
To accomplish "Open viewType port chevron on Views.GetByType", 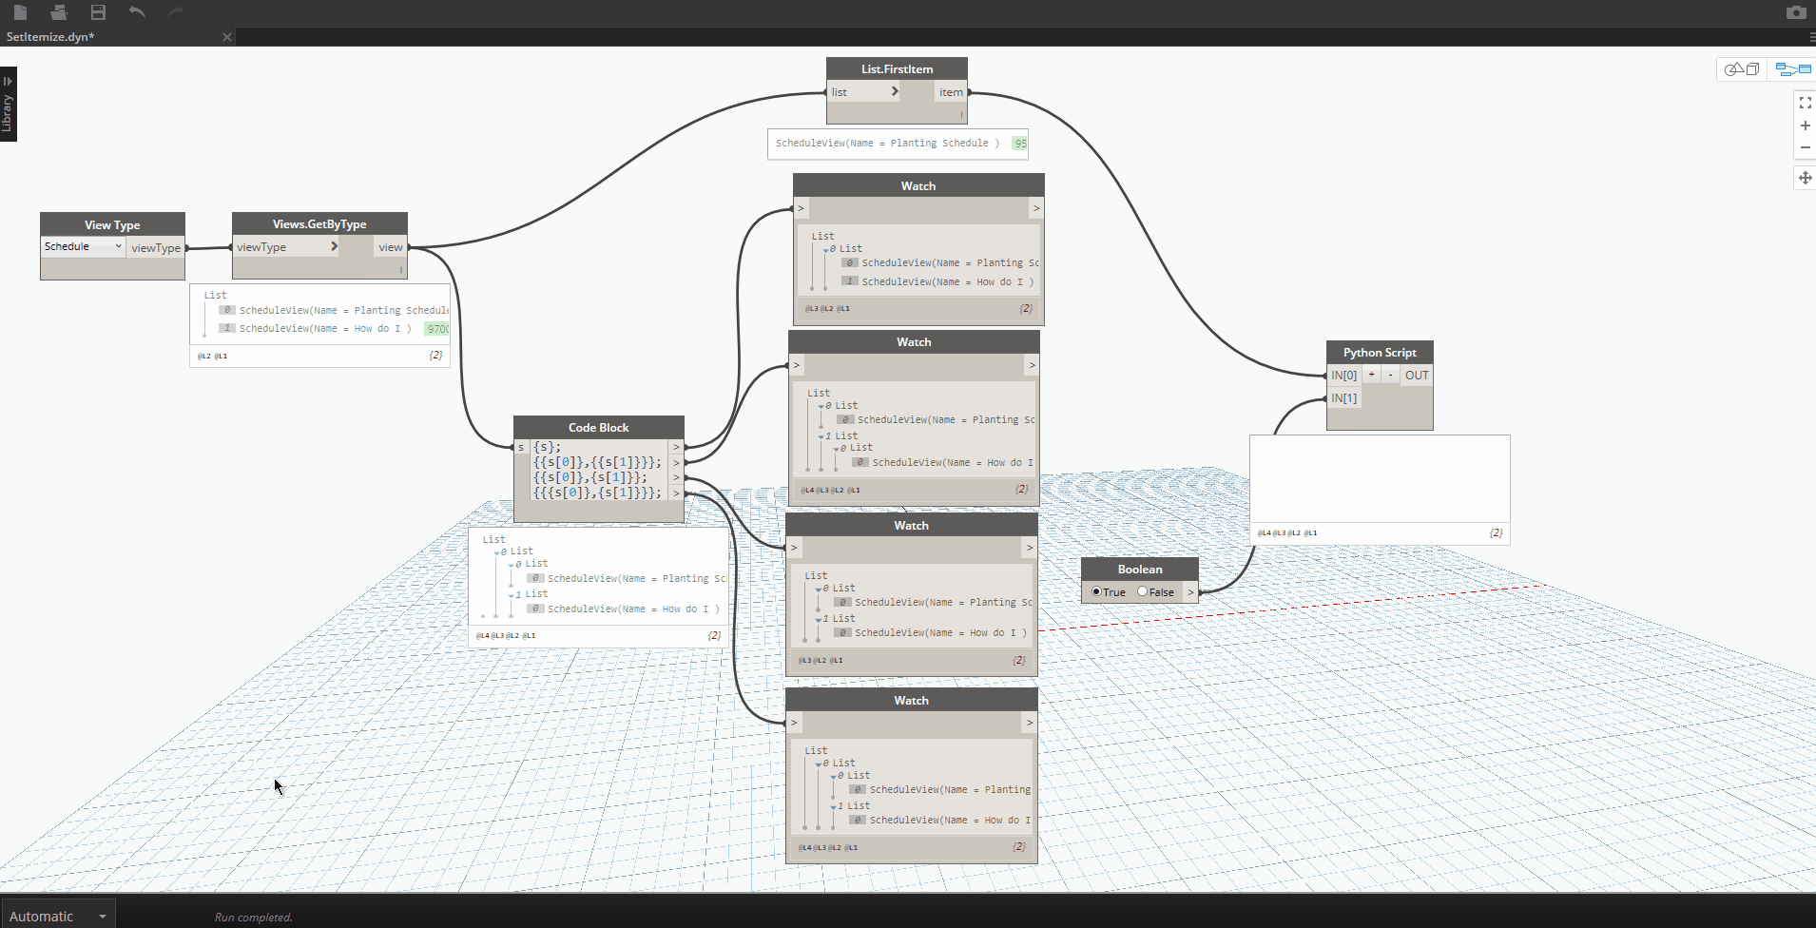I will tap(334, 246).
